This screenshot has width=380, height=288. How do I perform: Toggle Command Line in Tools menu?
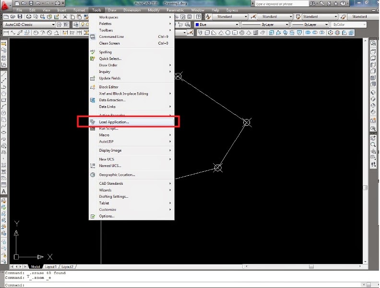pyautogui.click(x=131, y=37)
